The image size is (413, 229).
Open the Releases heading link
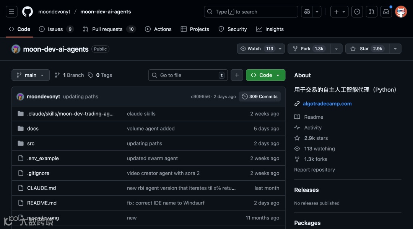(x=306, y=190)
